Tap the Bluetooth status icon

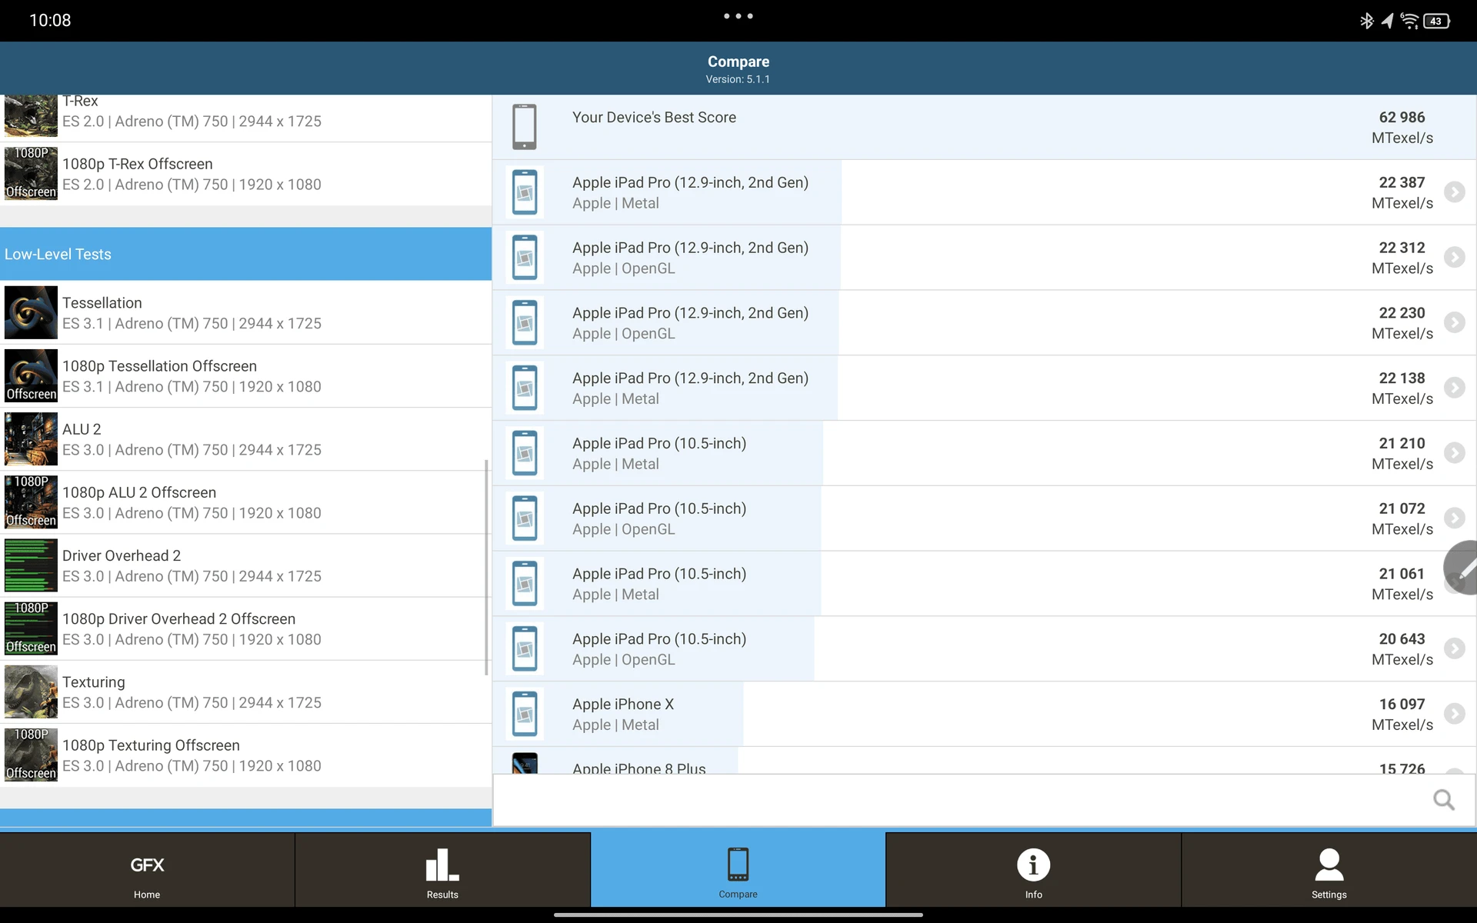[x=1366, y=21]
